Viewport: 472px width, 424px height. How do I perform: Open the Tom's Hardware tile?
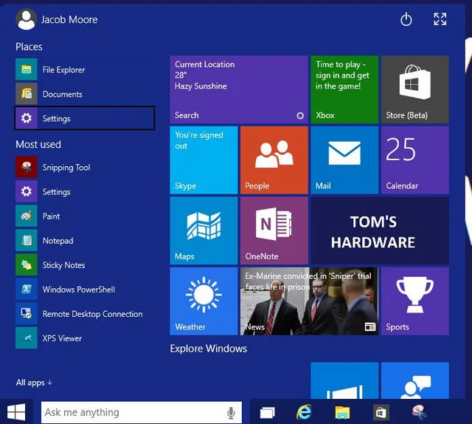pos(380,230)
